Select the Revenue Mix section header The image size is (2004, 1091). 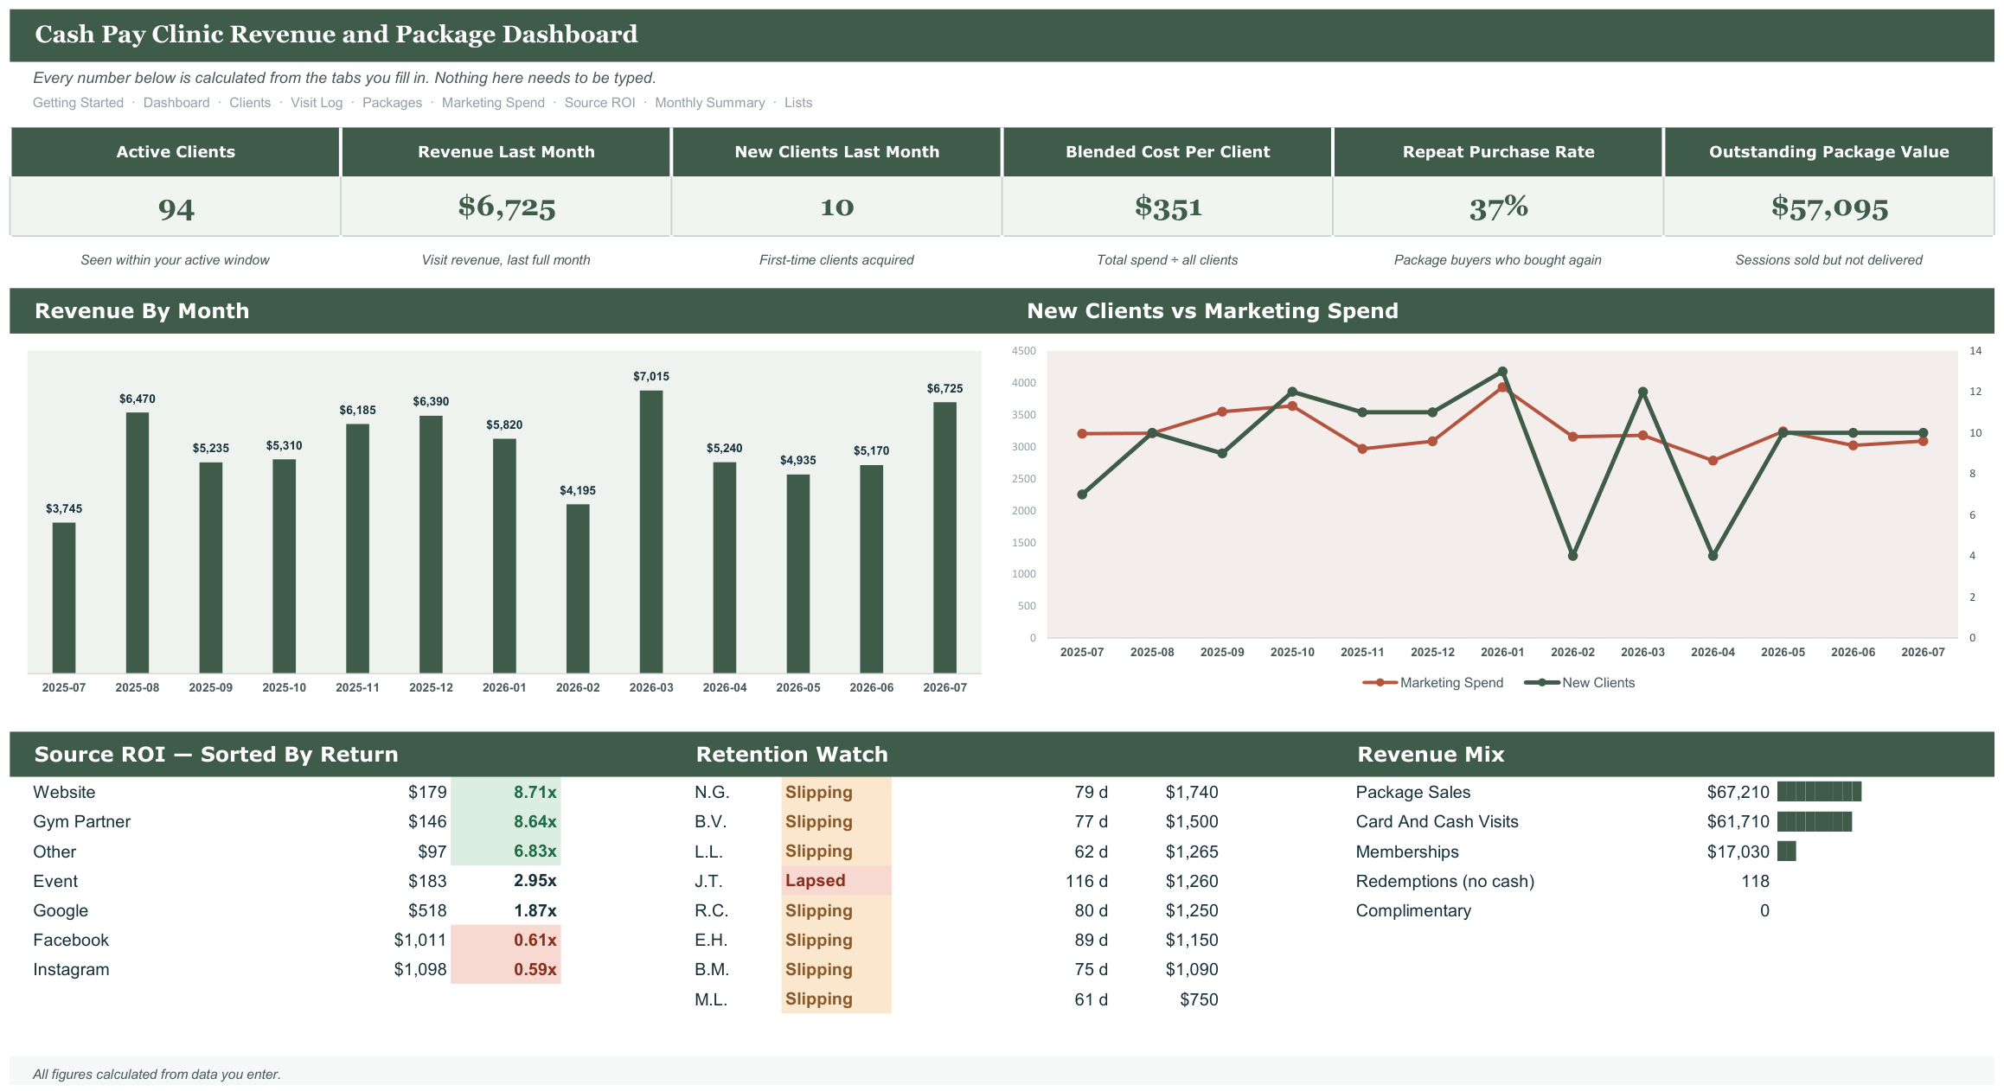click(1431, 755)
